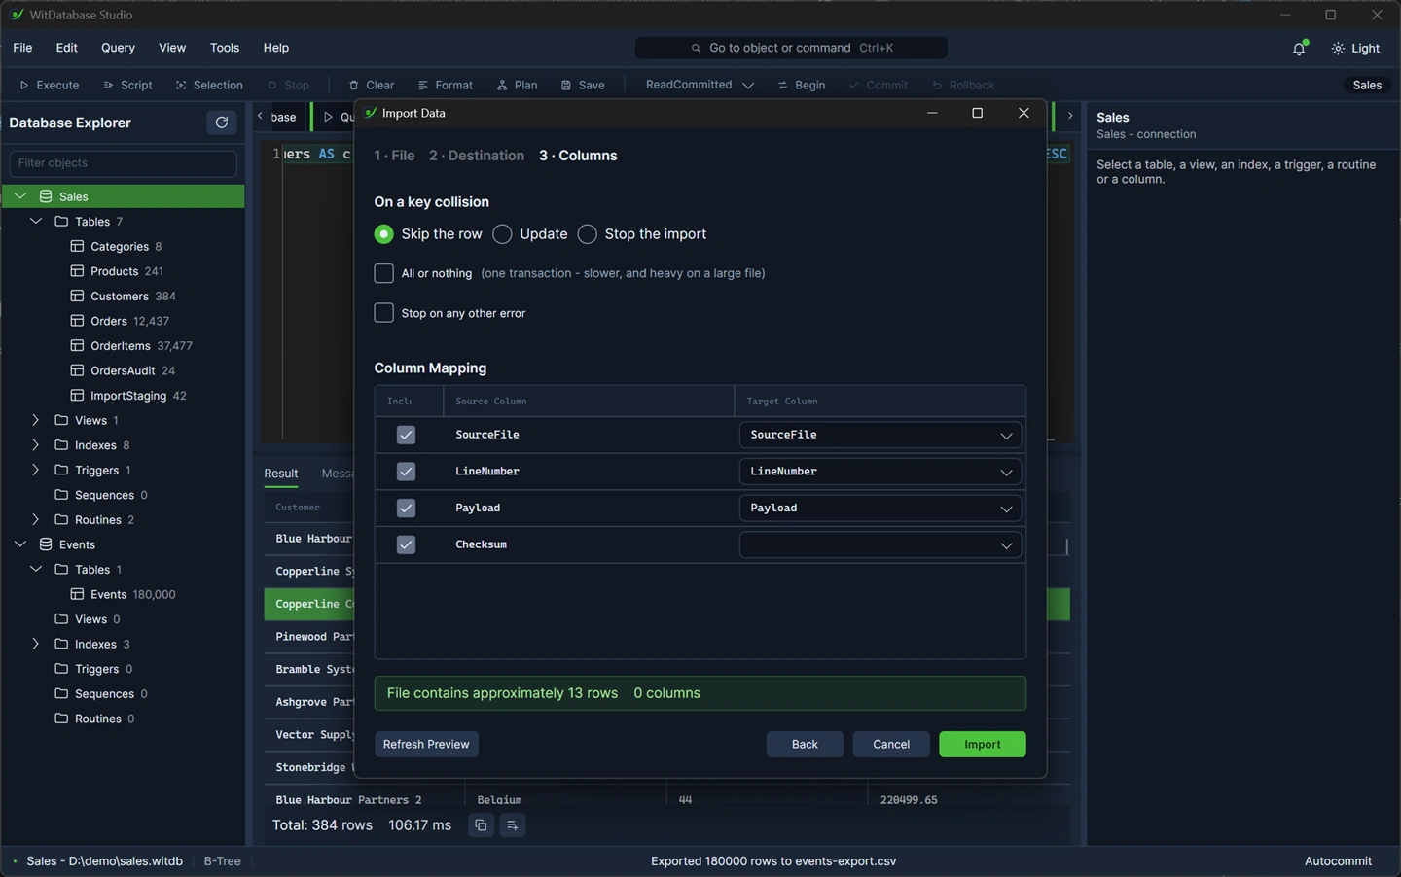Click the Sales connection badge

tap(1367, 85)
